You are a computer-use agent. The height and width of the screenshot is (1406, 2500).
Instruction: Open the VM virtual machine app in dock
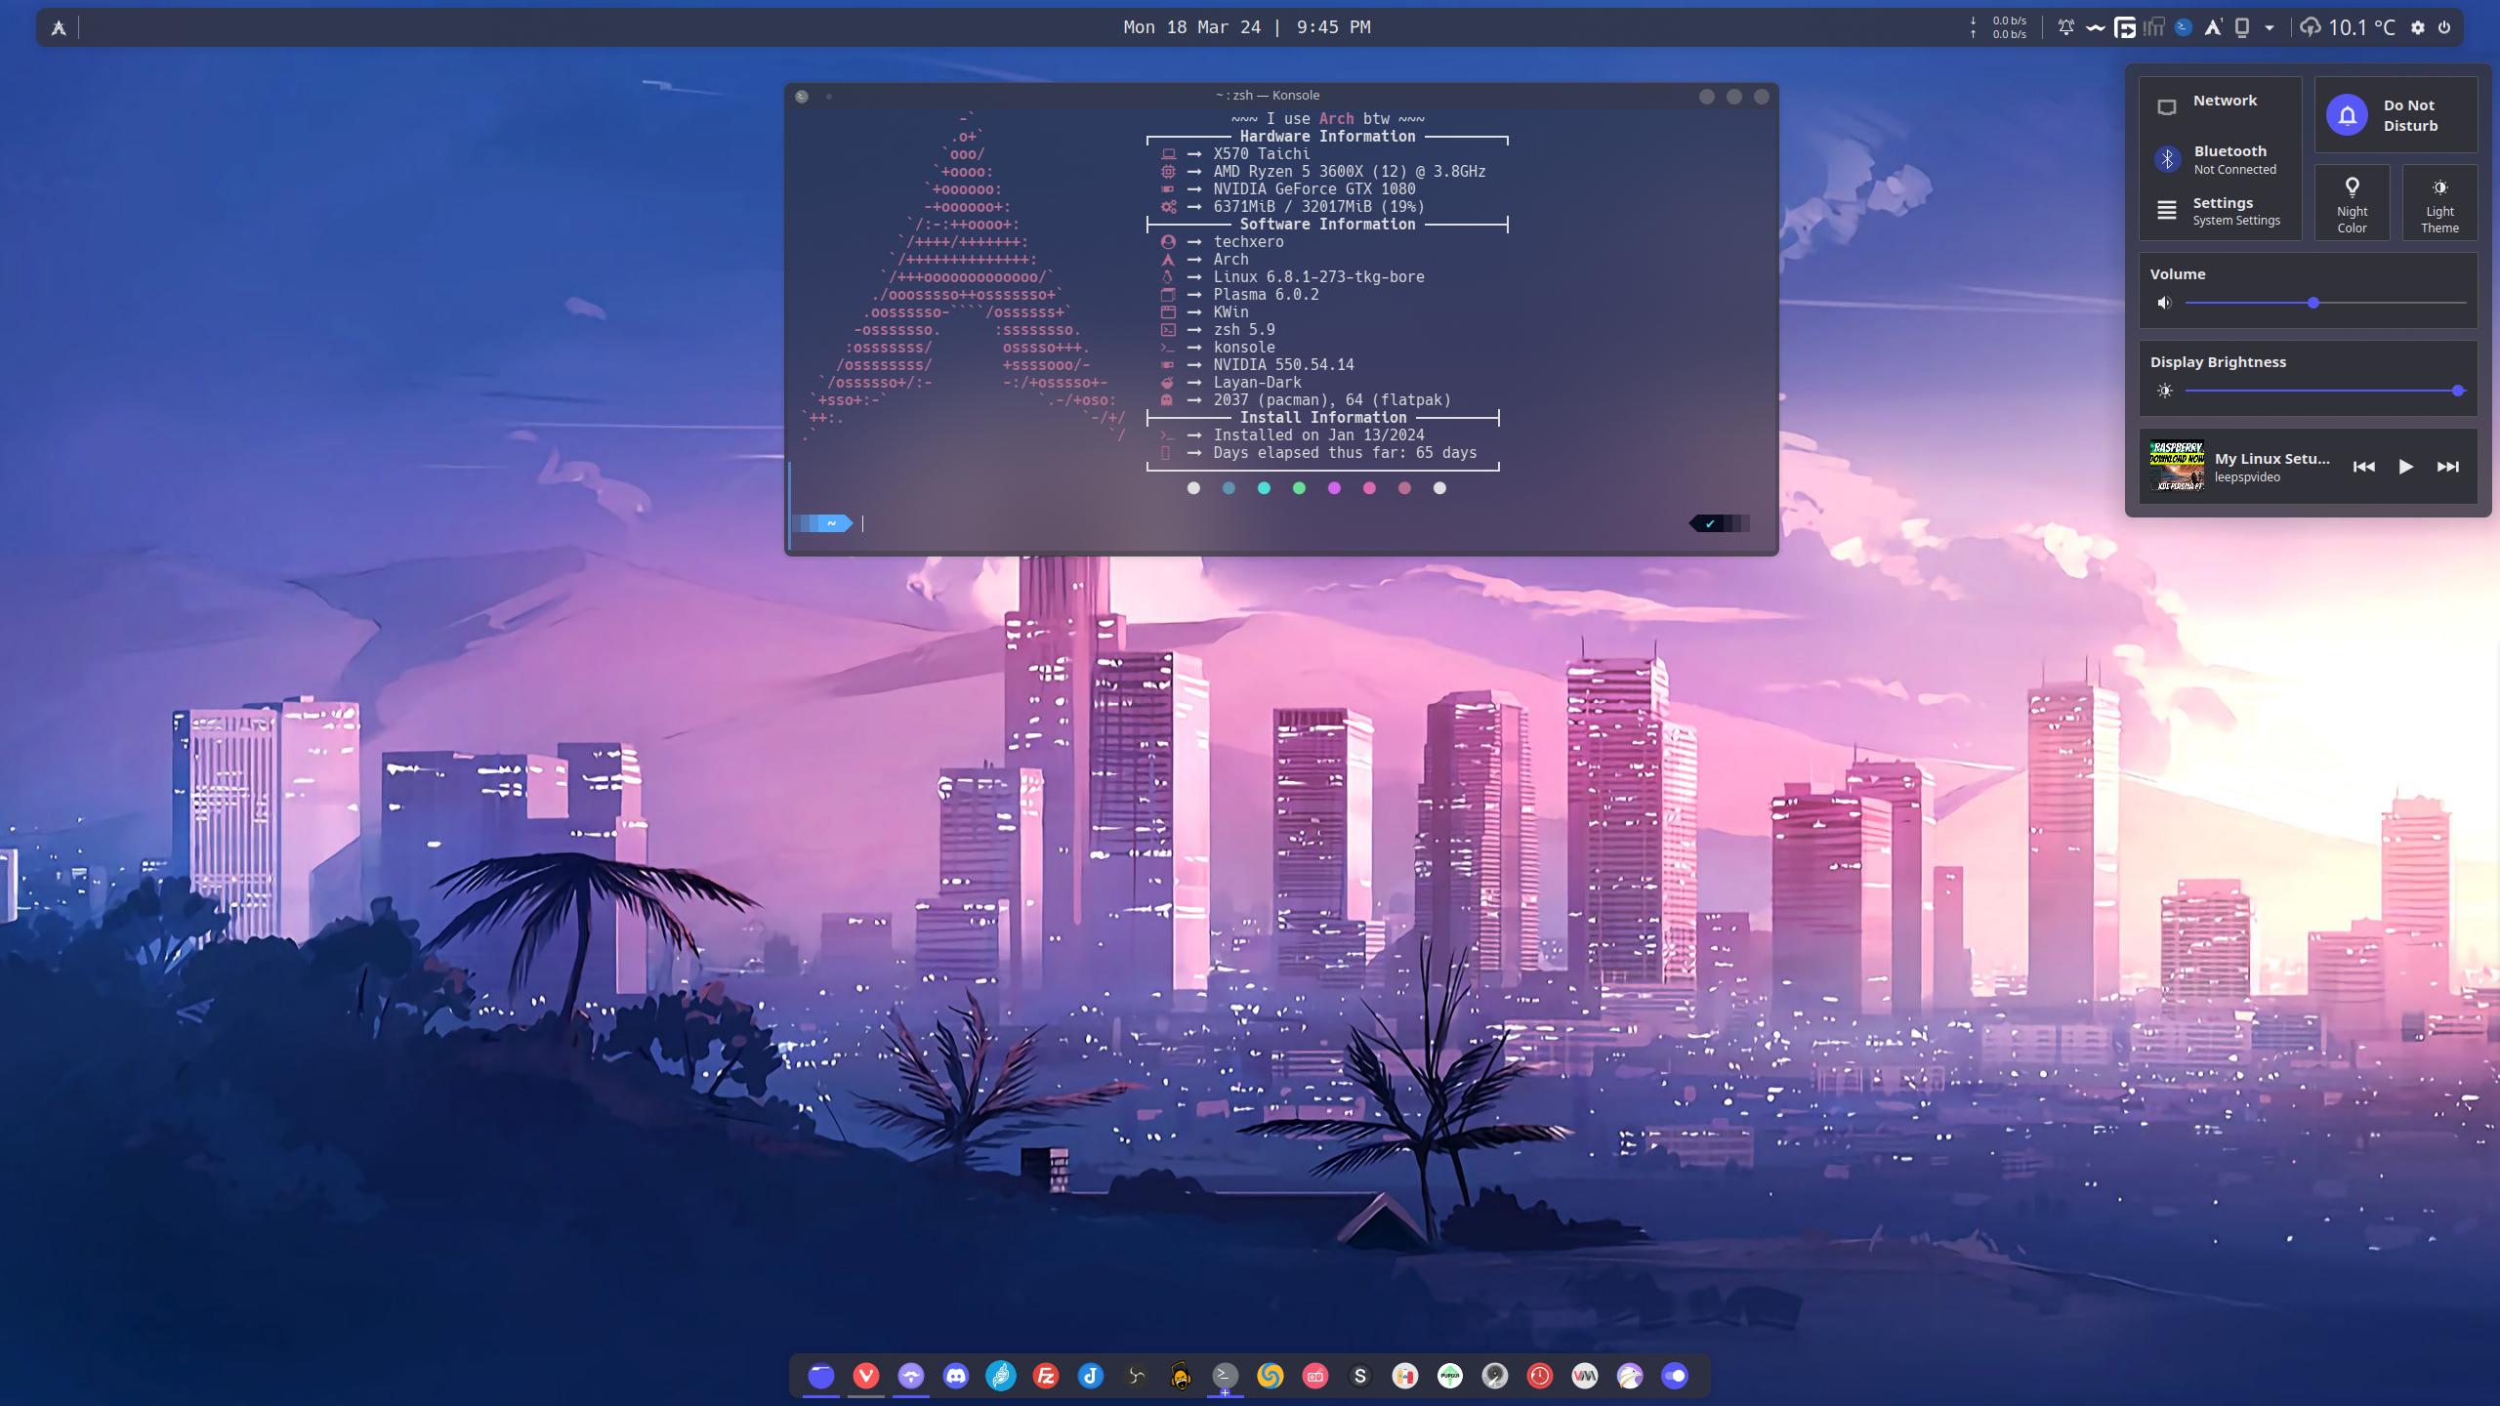pyautogui.click(x=1585, y=1376)
